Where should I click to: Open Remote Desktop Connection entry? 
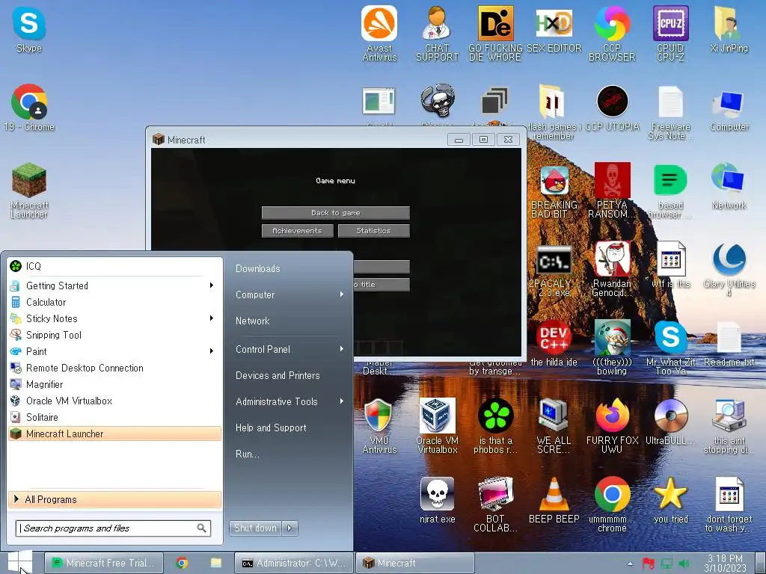click(114, 368)
